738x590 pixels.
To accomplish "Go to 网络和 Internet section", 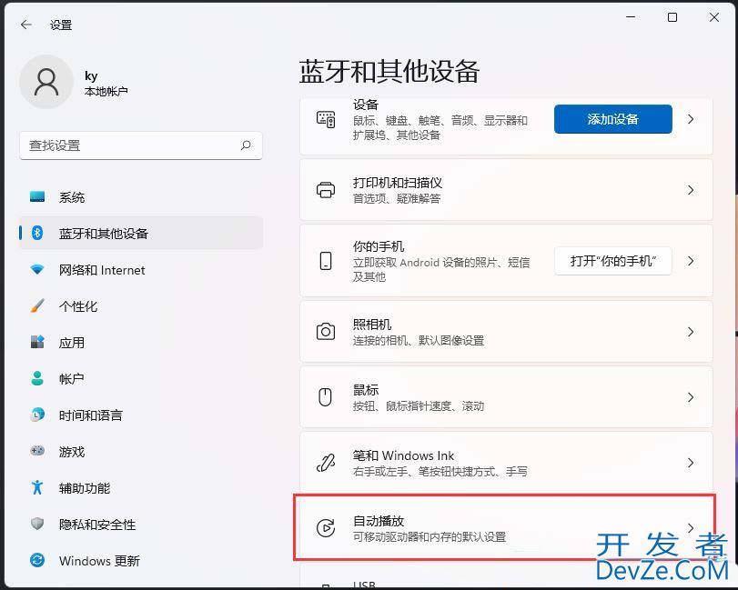I will 141,270.
